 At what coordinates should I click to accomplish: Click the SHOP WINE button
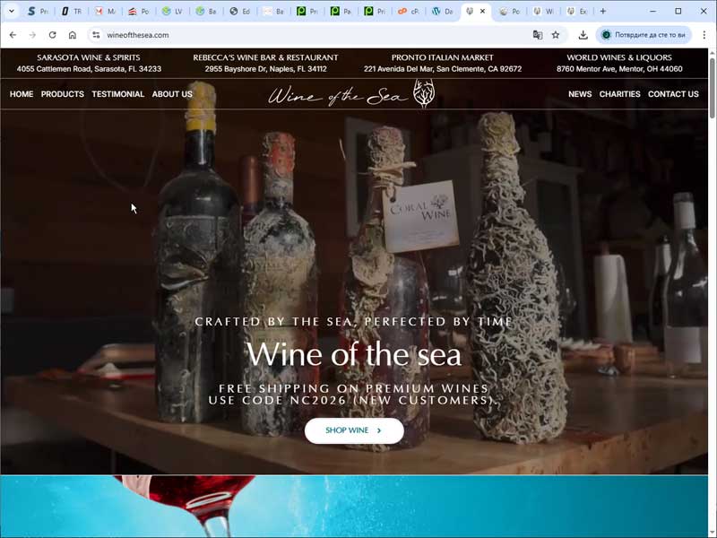tap(353, 430)
